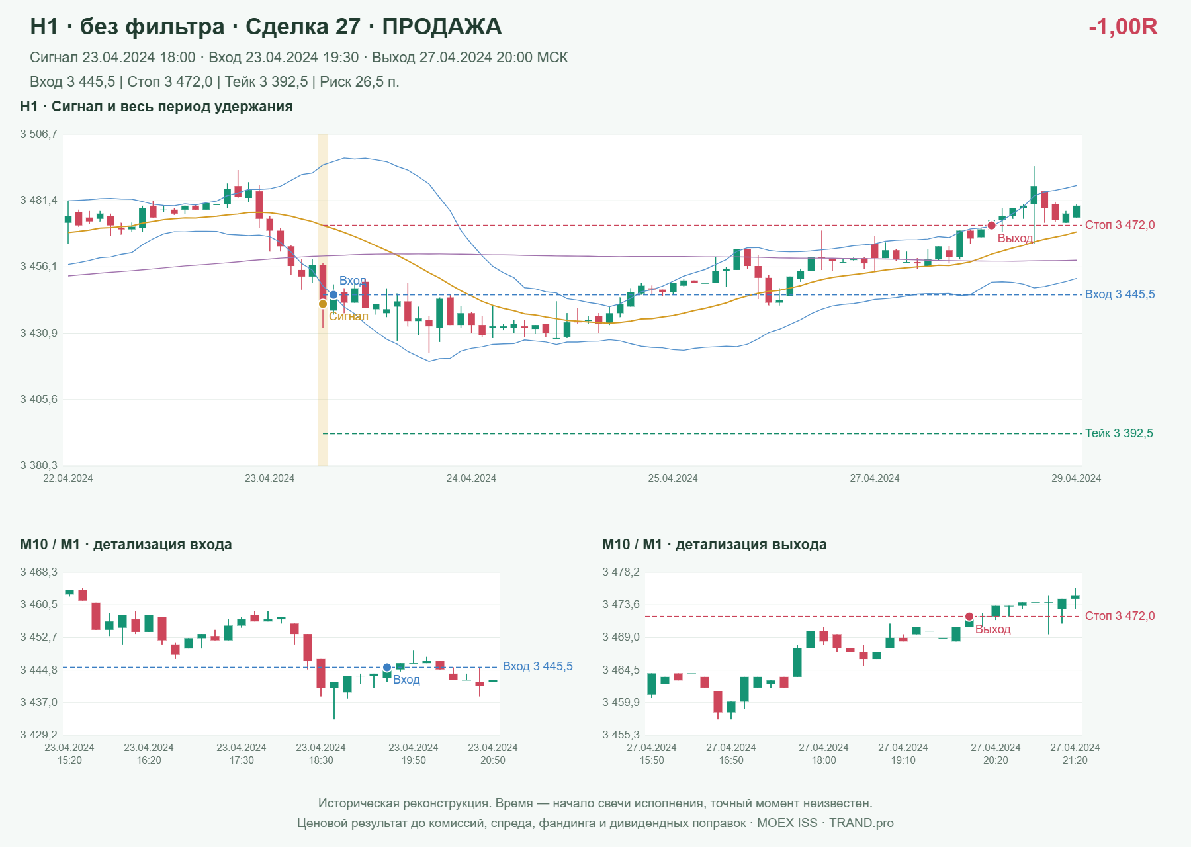Viewport: 1191px width, 847px height.
Task: Click the title 'H1 · без фильтра · Сделка 27 · ПРОДАЖА'
Action: (266, 26)
